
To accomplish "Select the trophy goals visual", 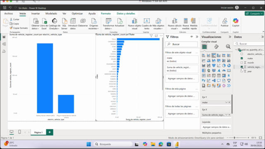I will (229, 81).
